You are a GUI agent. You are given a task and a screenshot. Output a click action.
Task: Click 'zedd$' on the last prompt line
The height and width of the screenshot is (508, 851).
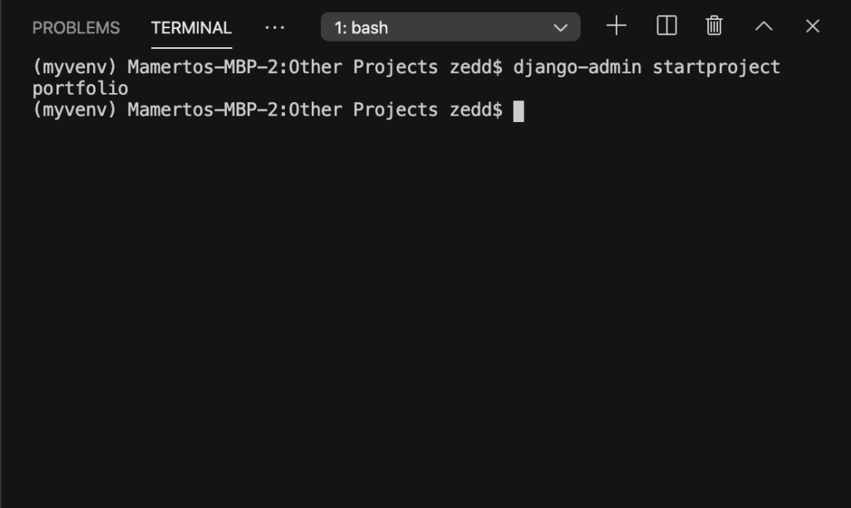(476, 110)
